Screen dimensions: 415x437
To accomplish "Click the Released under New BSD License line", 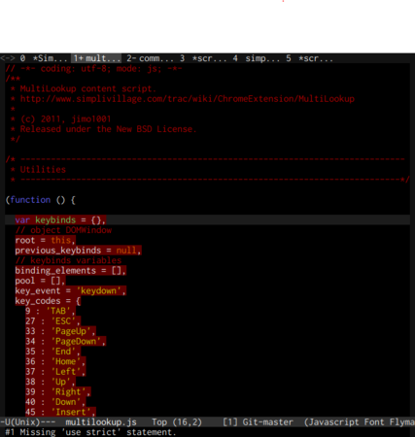I will point(103,129).
